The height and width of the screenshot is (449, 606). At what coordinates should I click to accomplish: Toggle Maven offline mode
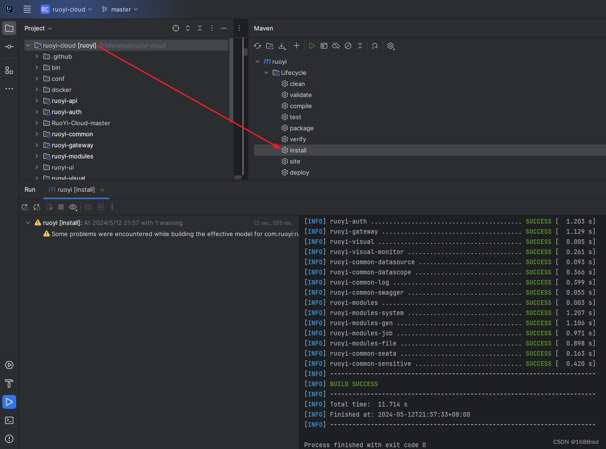pyautogui.click(x=336, y=46)
